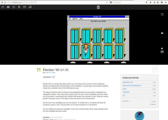Click the Suchen search field in browser
The height and width of the screenshot is (120, 168).
click(127, 2)
